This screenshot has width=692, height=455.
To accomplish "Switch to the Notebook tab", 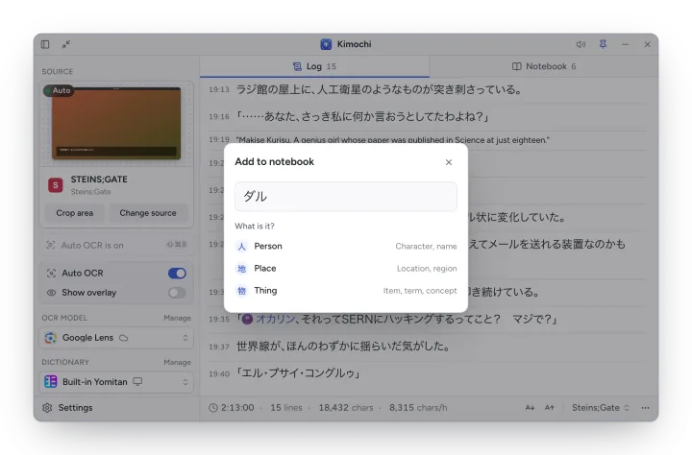I will tap(544, 66).
